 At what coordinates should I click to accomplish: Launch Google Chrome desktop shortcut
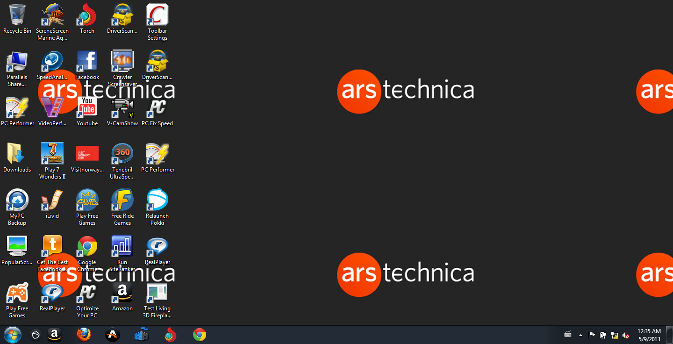(87, 254)
